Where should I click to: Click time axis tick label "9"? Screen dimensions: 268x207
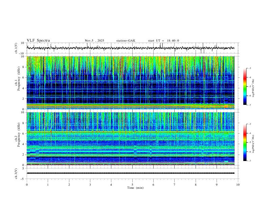(x=217, y=185)
